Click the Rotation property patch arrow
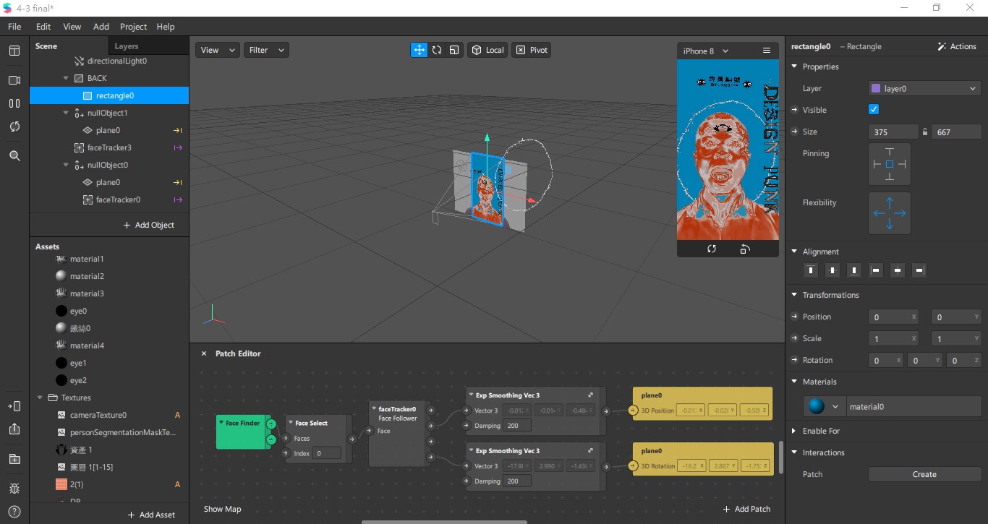This screenshot has width=988, height=524. [x=795, y=360]
